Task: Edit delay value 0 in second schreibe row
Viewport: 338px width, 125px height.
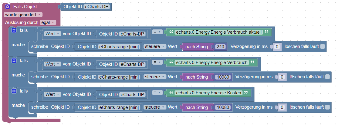Action: click(x=282, y=77)
